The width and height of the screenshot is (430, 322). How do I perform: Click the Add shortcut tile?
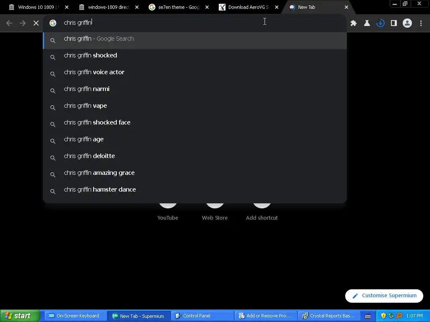pos(262,212)
